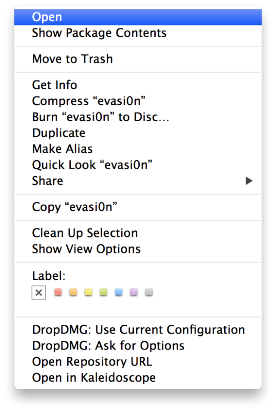Move the item to Trash

[72, 59]
